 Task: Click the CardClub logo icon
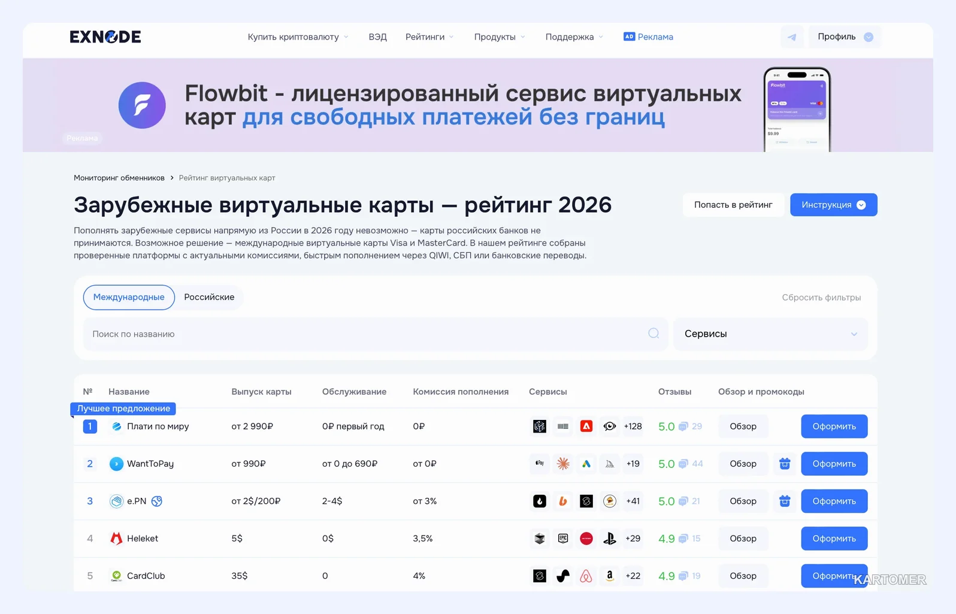tap(116, 576)
